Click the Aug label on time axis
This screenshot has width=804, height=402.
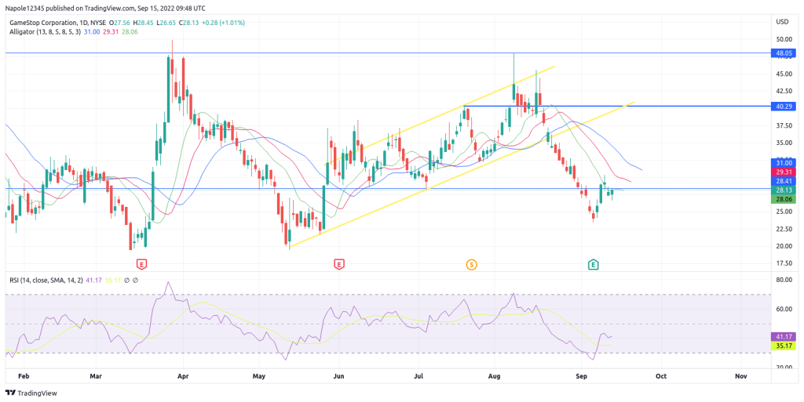point(494,376)
